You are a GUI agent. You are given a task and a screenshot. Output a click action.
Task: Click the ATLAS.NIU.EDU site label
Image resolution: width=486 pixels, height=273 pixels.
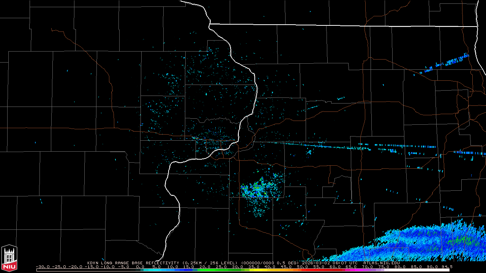tap(381, 263)
